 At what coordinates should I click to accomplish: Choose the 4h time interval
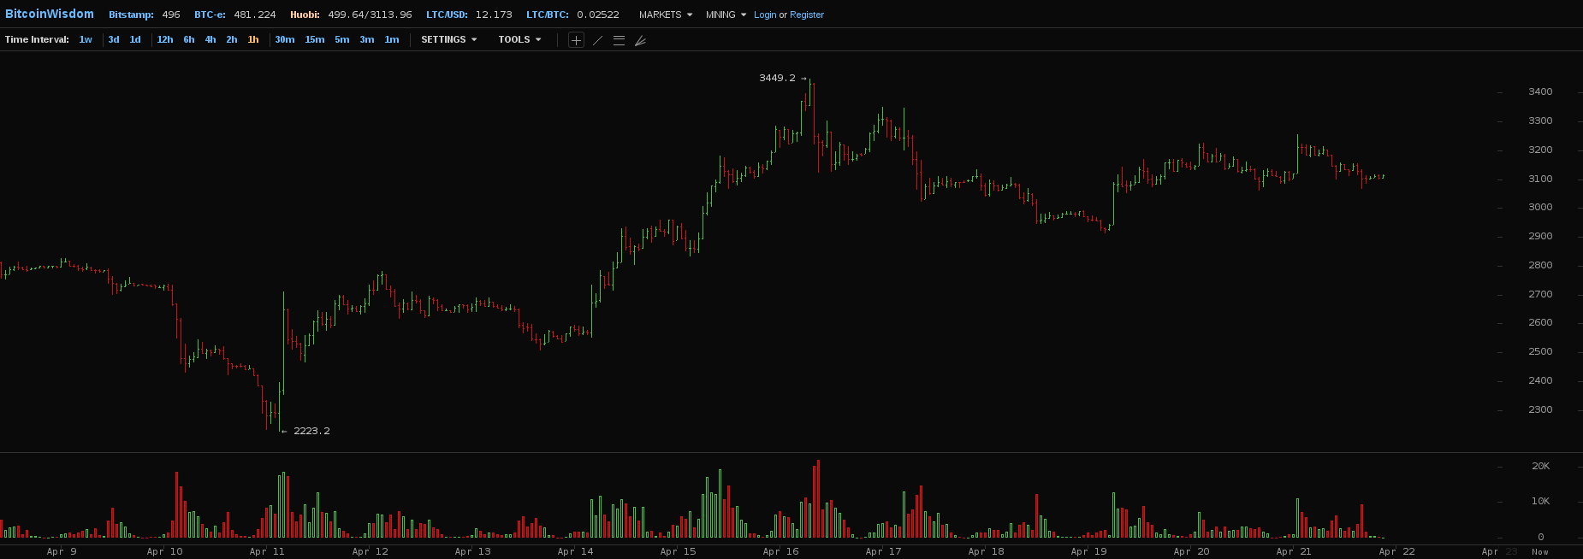[210, 39]
